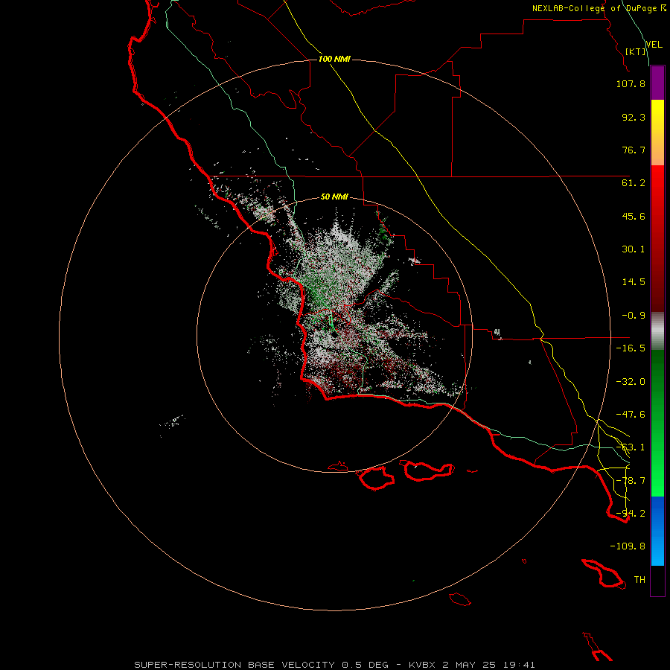Click the Super-Resolution Base Velocity caption at the bottom
This screenshot has width=670, height=670.
[334, 665]
